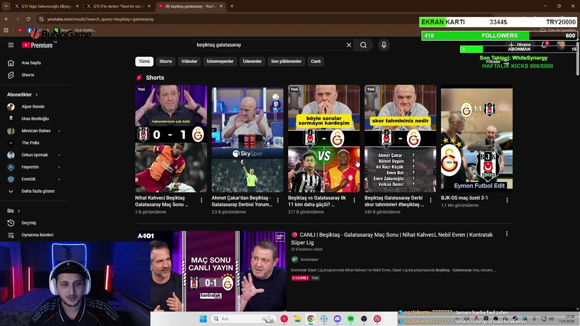Open the Kontraspor channel link

point(309,259)
